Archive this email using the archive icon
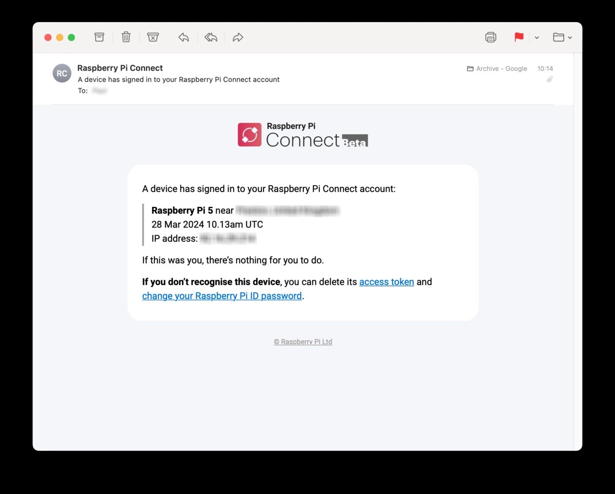Screen dimensions: 615x494 tap(98, 37)
